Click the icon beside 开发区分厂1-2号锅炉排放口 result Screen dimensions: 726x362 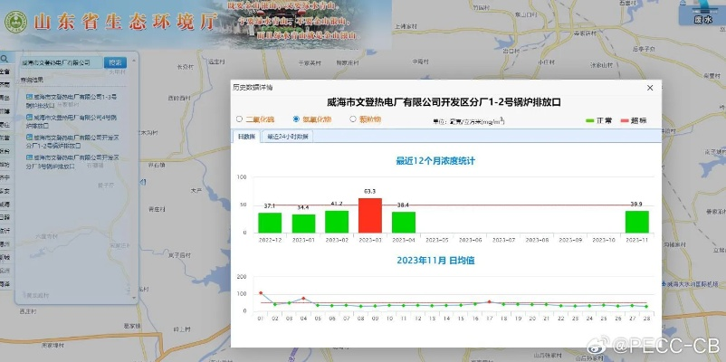coord(29,138)
